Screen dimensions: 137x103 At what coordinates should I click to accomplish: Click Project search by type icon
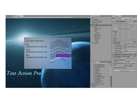point(108,64)
